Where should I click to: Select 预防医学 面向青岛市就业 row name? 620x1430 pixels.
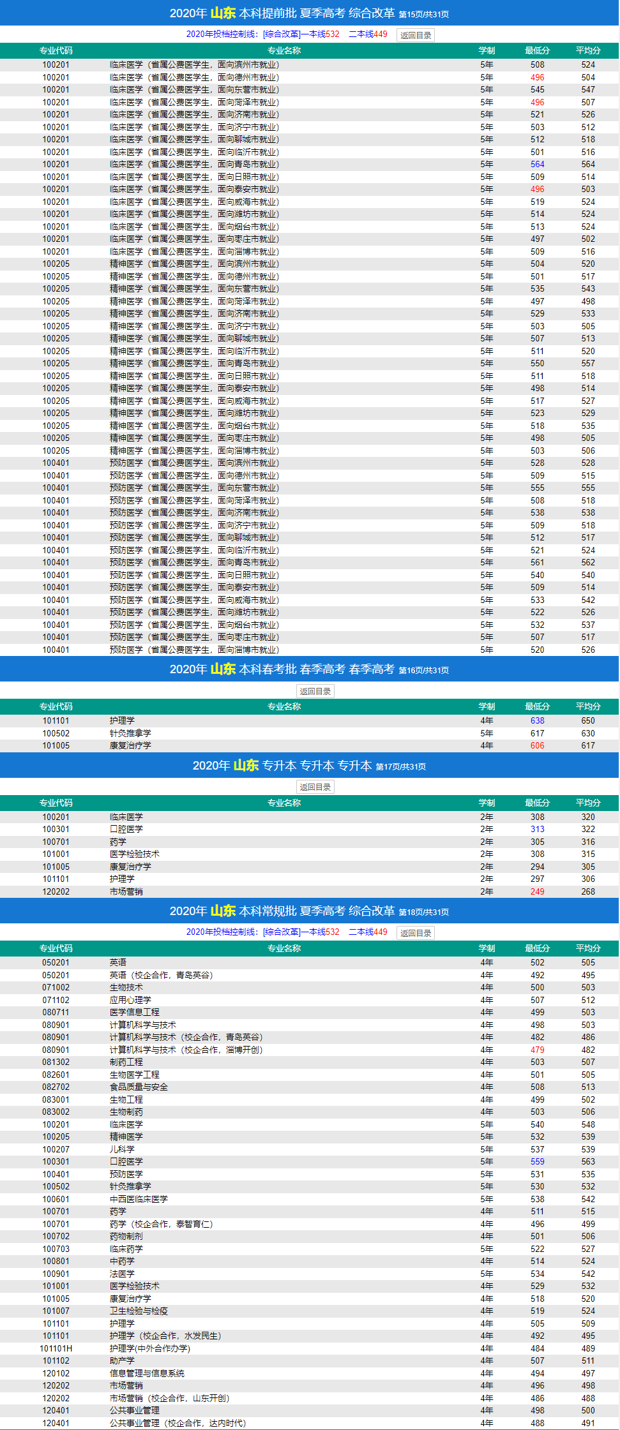point(194,562)
